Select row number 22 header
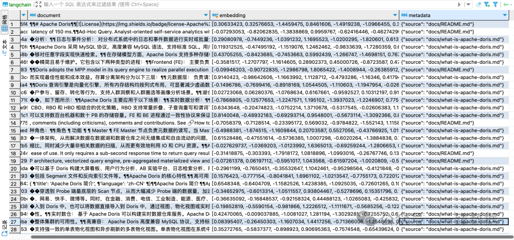Screen dimensions: 514x240 [14, 184]
